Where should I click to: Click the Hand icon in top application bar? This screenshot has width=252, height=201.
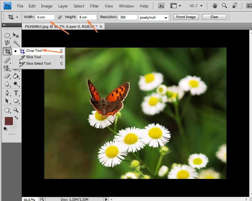pyautogui.click(x=215, y=6)
